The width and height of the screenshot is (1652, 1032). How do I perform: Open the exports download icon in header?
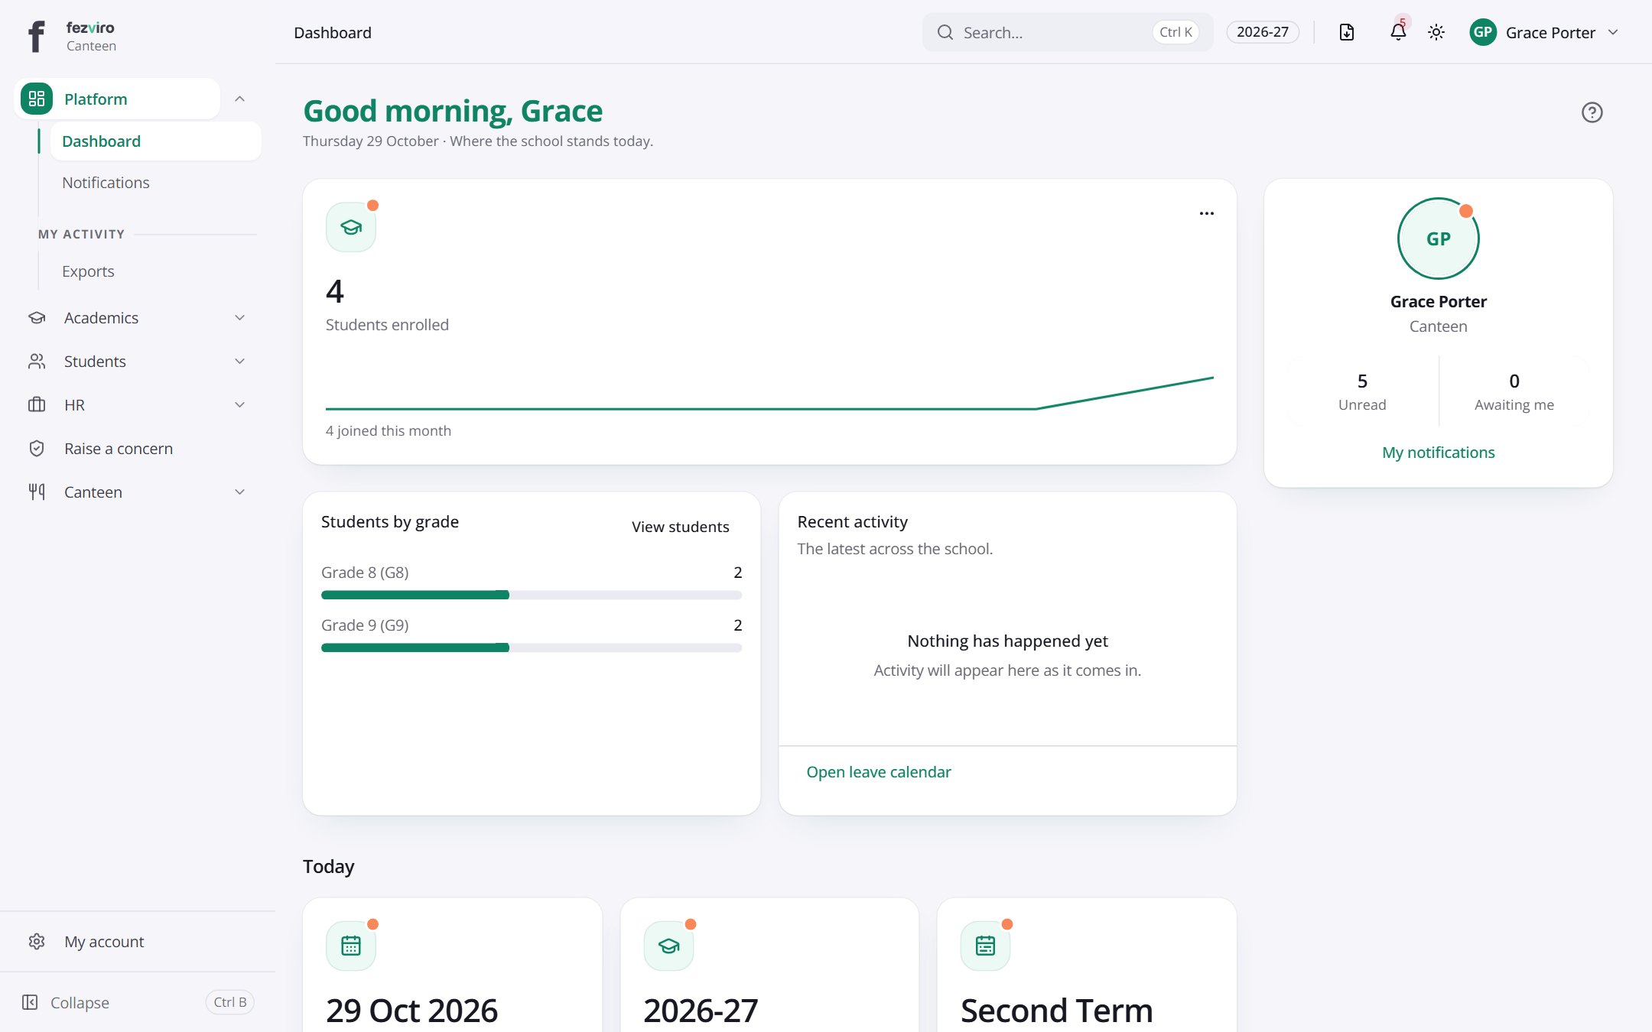coord(1347,32)
